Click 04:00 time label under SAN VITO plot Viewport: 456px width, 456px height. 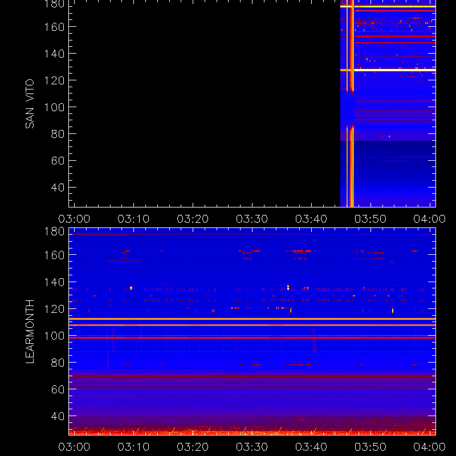(430, 219)
